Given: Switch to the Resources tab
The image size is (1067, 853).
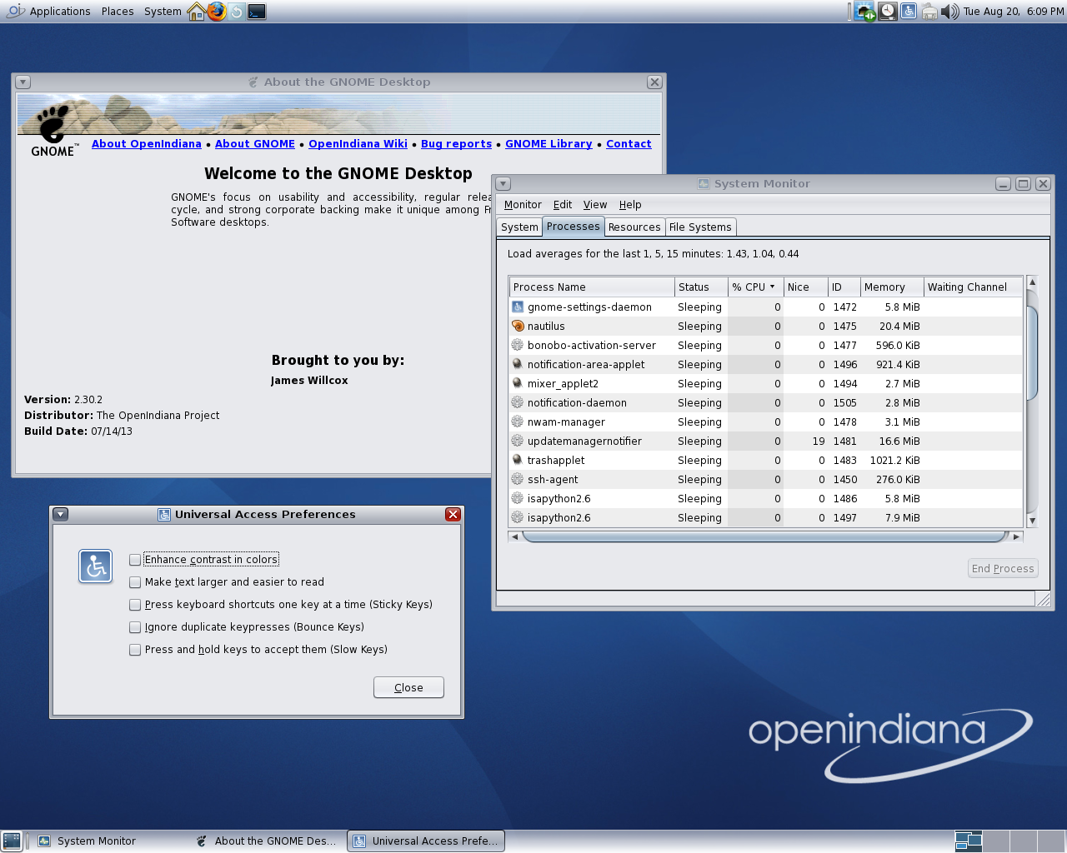Looking at the screenshot, I should click(x=634, y=227).
